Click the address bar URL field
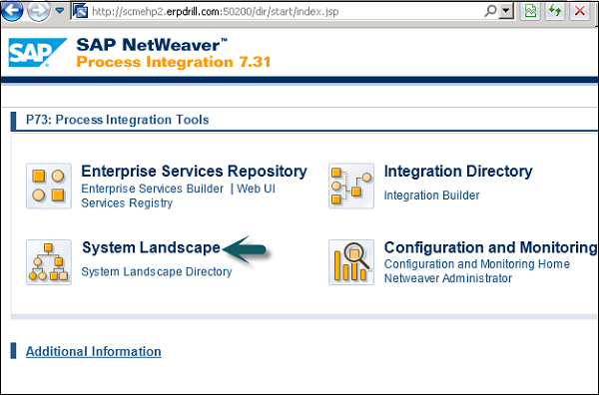 [285, 12]
